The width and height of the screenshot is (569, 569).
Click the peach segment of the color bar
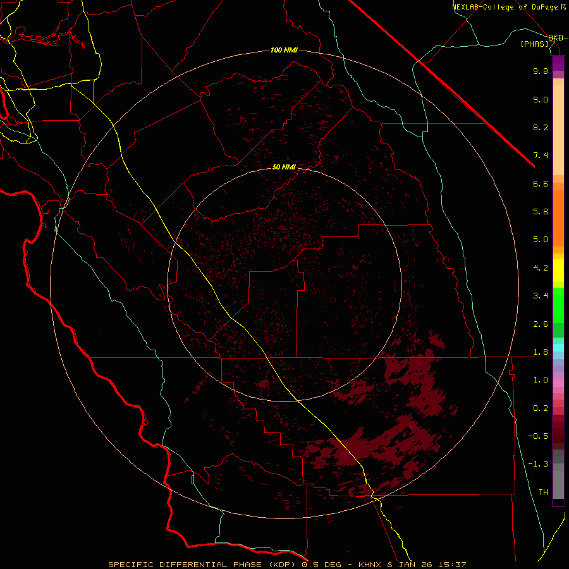(558, 127)
